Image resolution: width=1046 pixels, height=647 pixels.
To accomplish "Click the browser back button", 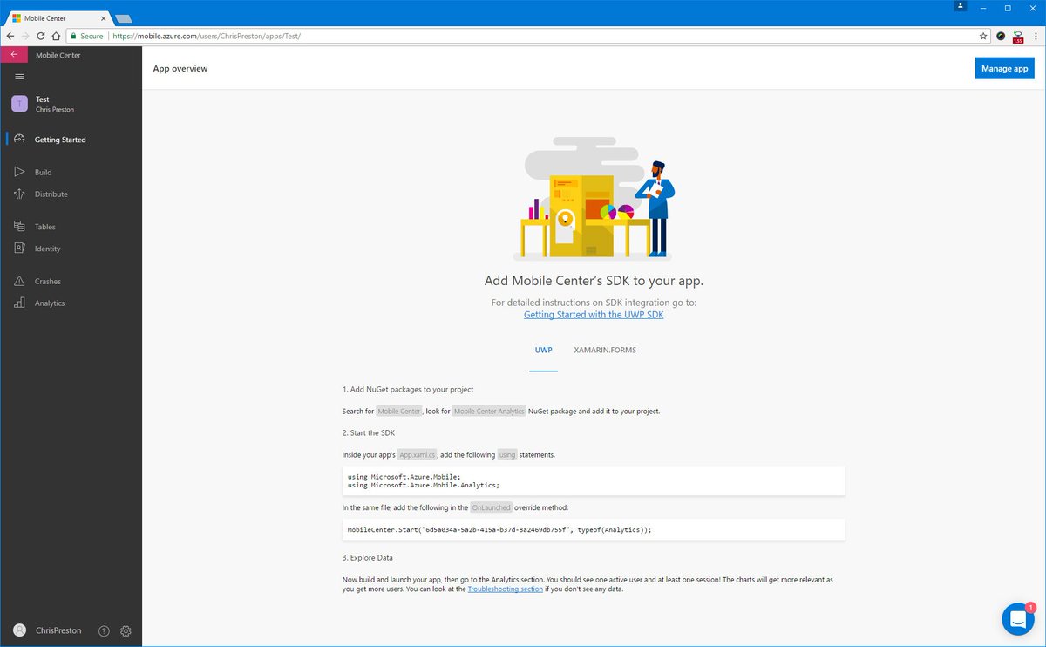I will coord(10,36).
